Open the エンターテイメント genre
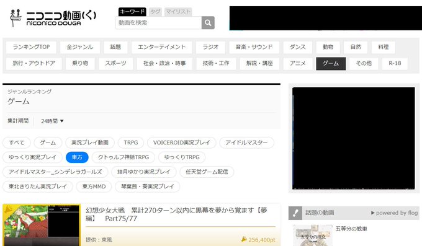The height and width of the screenshot is (246, 422). coord(162,47)
